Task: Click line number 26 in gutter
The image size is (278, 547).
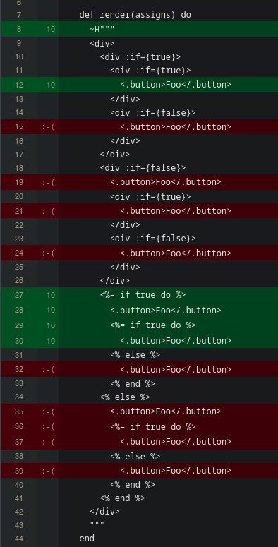Action: pyautogui.click(x=19, y=280)
